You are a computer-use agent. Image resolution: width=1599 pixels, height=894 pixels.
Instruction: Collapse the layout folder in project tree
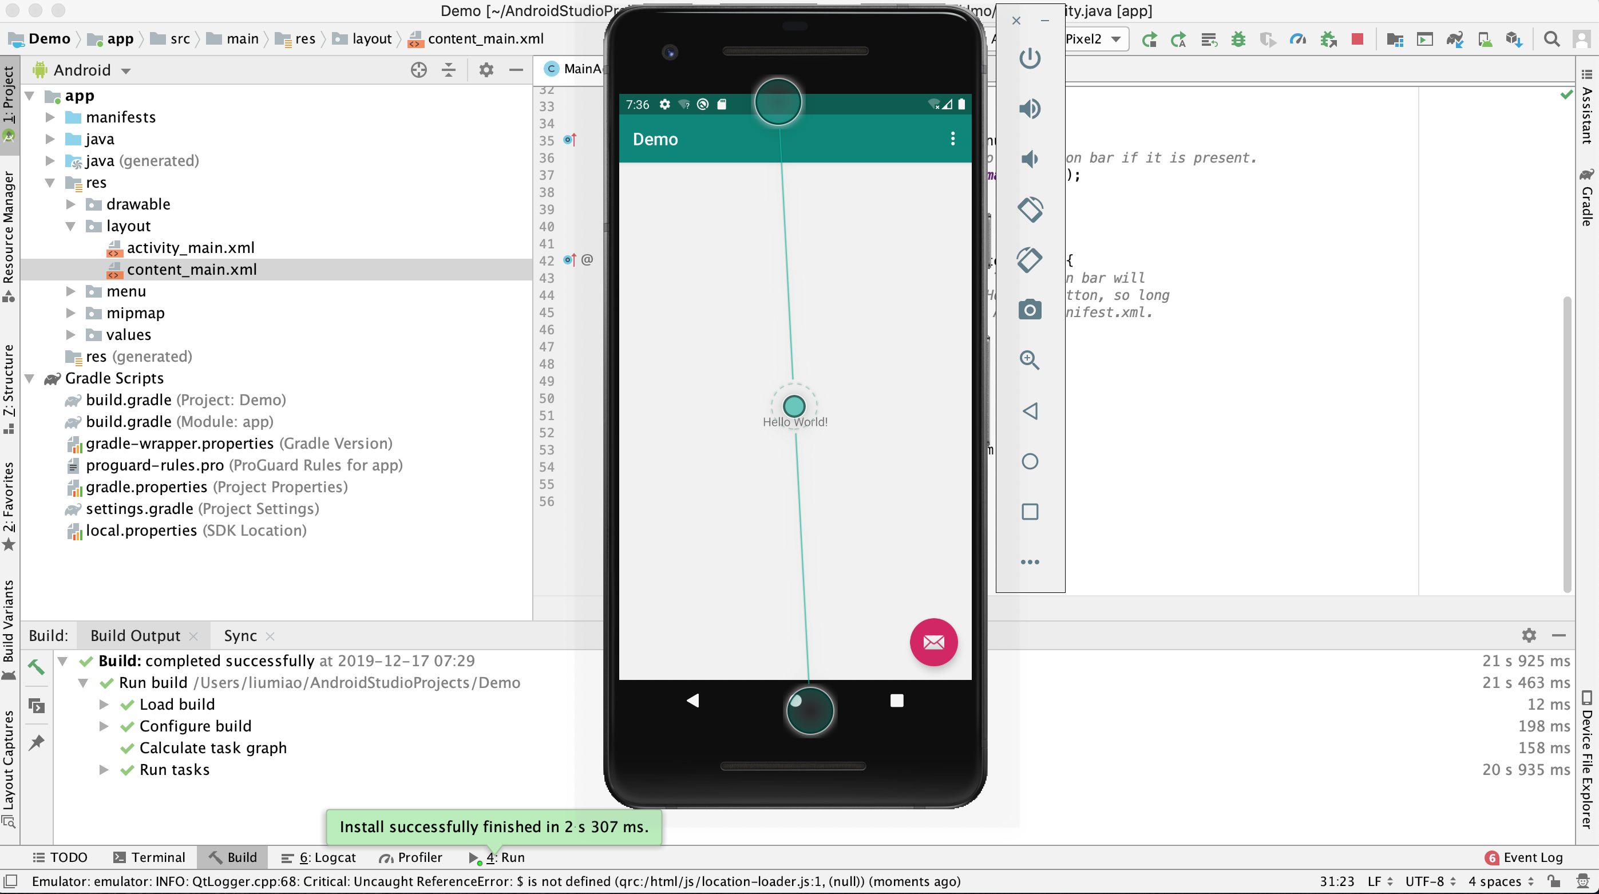(72, 226)
